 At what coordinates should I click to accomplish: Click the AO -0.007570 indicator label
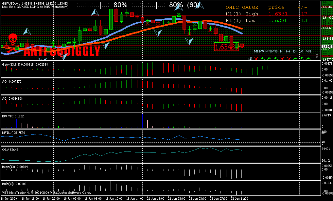click(12, 82)
